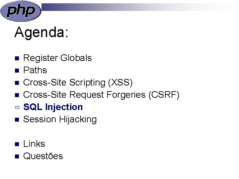Select the Session Hijacking agenda item

60,119
